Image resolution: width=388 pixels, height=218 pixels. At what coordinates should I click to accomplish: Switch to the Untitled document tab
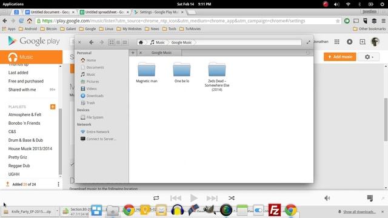50,12
